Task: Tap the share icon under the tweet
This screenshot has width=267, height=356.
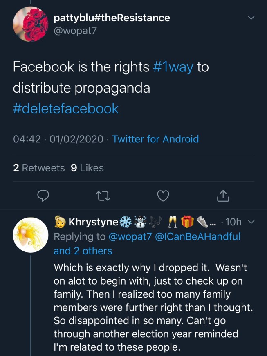Action: (222, 196)
